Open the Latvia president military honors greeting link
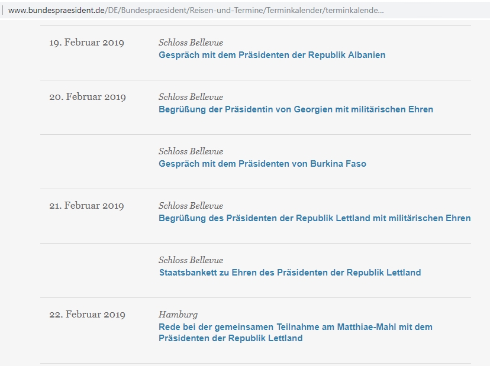The width and height of the screenshot is (490, 366). [x=314, y=218]
